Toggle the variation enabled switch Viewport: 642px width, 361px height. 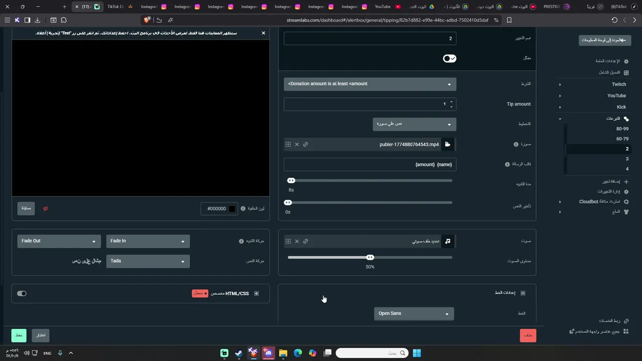coord(449,59)
